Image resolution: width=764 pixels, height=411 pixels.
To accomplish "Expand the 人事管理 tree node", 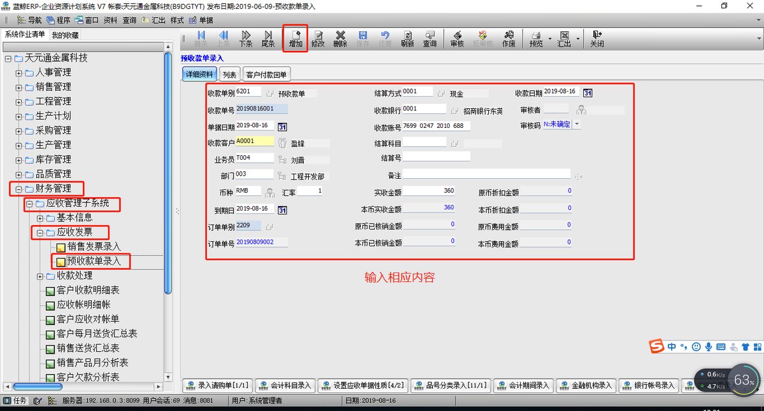I will click(19, 73).
